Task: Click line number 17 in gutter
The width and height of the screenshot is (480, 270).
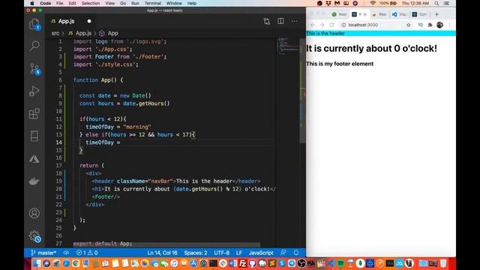Action: tap(58, 166)
